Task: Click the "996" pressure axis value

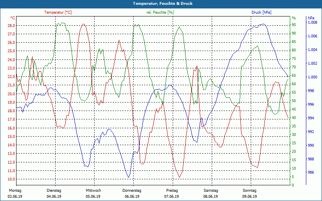Action: [311, 105]
